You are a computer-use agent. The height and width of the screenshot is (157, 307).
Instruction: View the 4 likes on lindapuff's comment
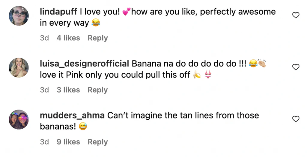[68, 38]
